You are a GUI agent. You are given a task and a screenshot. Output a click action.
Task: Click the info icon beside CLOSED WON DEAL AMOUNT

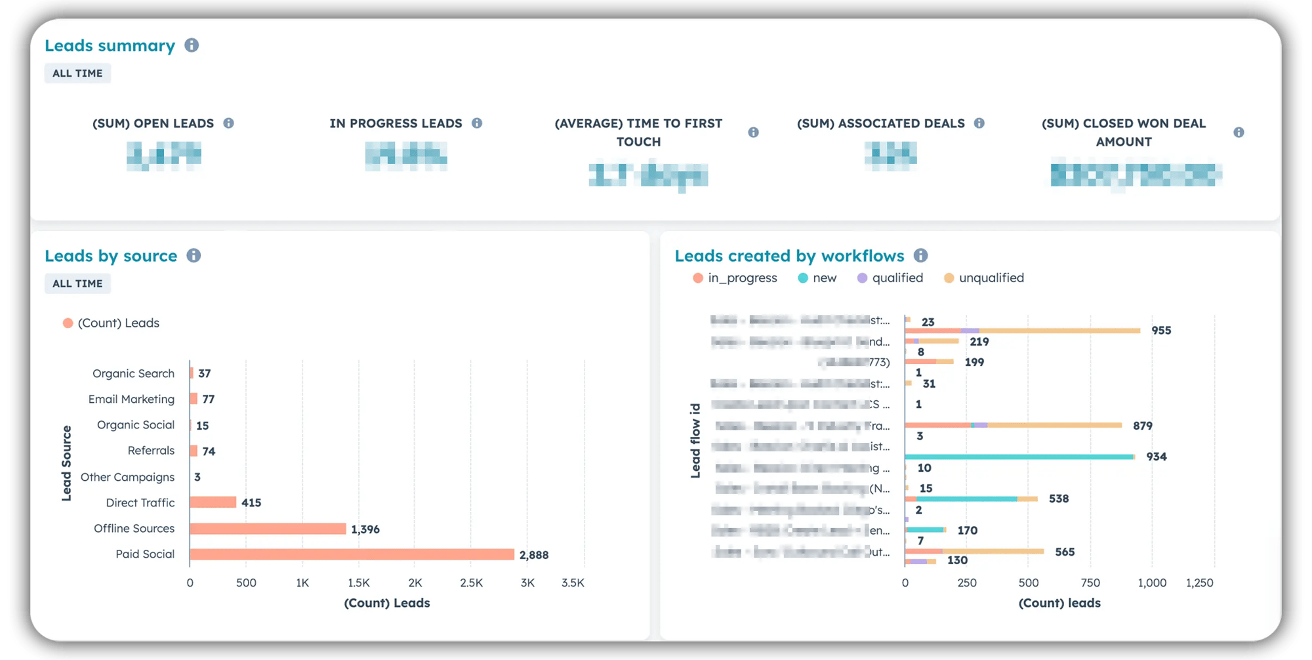pyautogui.click(x=1239, y=131)
